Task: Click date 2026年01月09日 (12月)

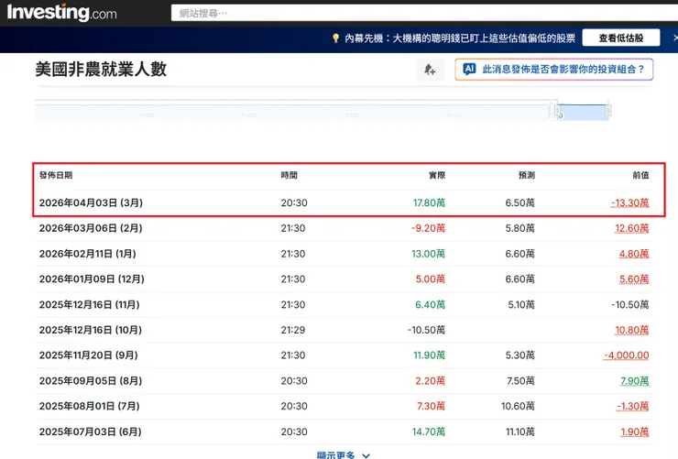Action: point(92,279)
